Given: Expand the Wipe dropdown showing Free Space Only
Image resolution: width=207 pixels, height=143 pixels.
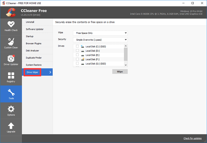Looking at the screenshot, I should (100, 33).
